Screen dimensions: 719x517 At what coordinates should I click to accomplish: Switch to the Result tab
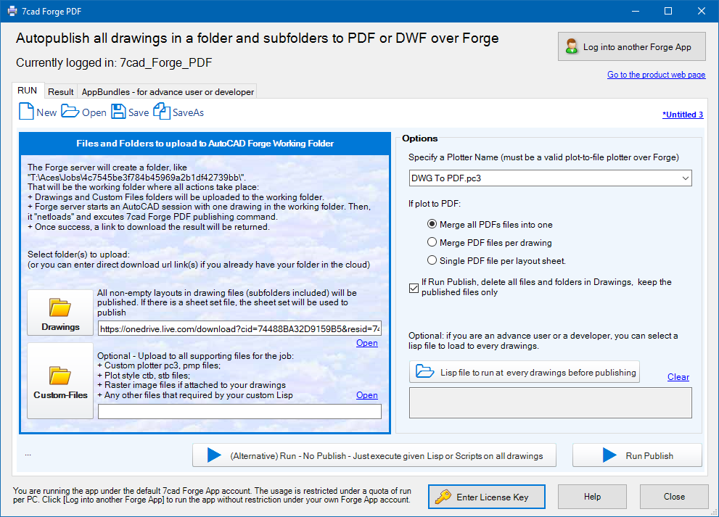point(61,92)
